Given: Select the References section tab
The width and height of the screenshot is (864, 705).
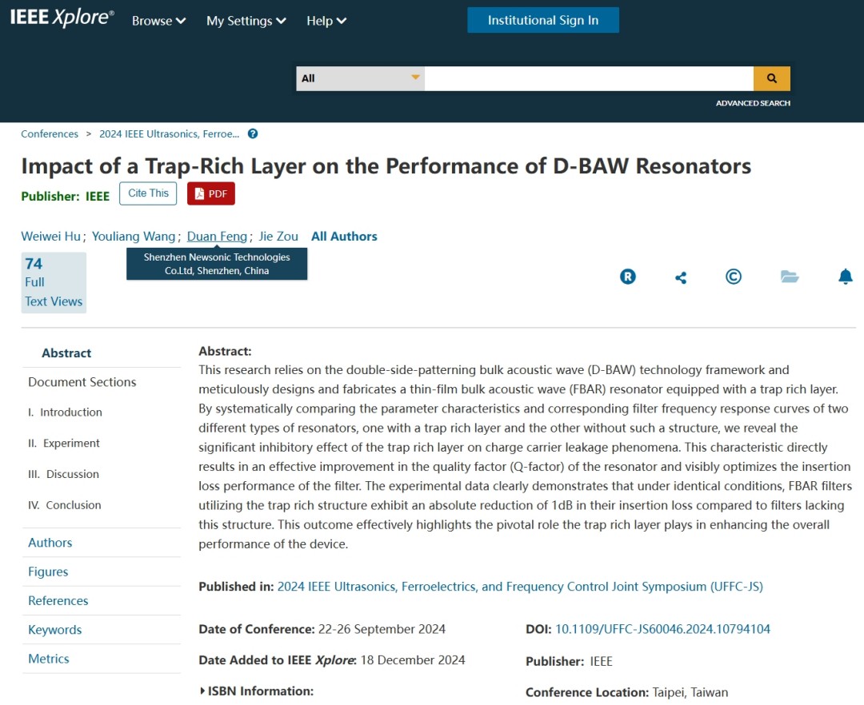Looking at the screenshot, I should (58, 600).
